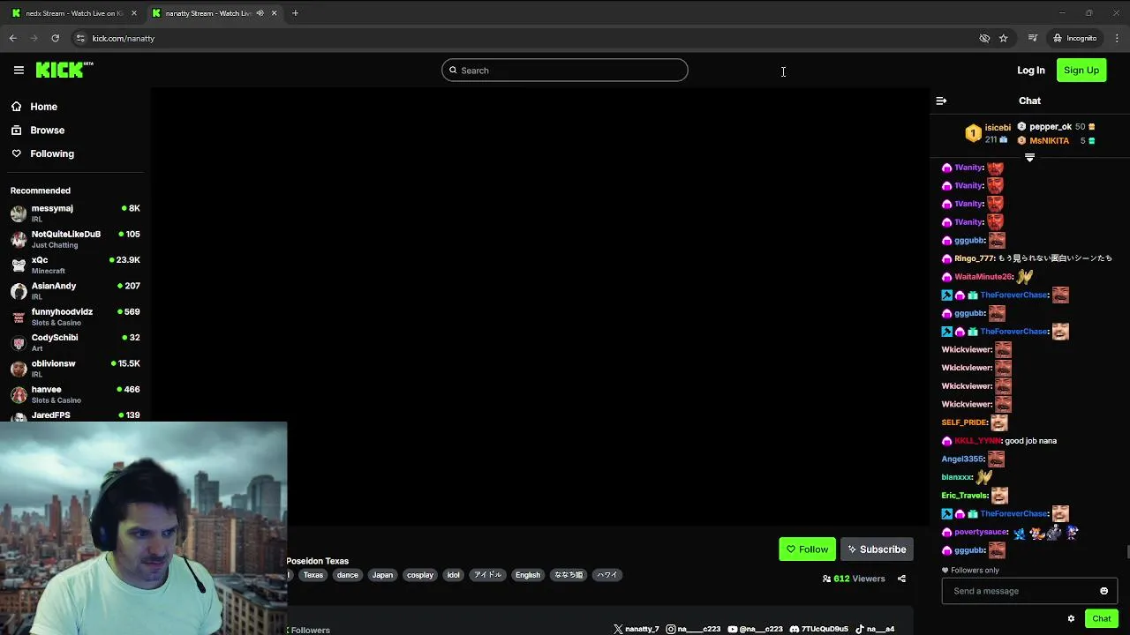Click MsNIKITA in gift leaderboard

[1049, 141]
